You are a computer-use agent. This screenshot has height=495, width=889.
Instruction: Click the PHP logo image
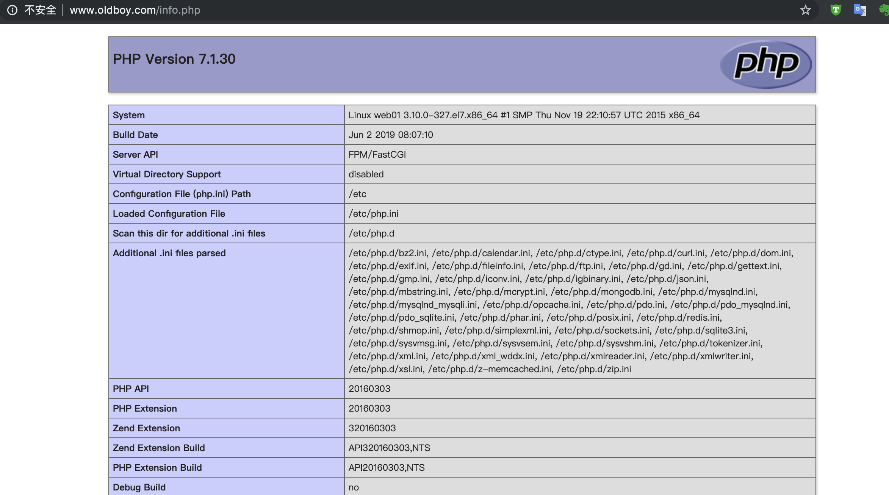click(x=766, y=64)
